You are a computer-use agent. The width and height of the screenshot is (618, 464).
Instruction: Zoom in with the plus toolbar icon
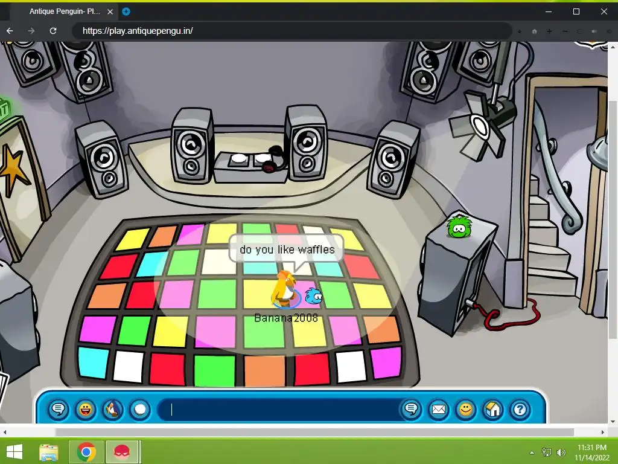(549, 31)
